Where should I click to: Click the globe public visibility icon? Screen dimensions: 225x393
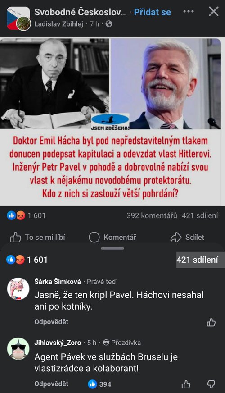(109, 24)
